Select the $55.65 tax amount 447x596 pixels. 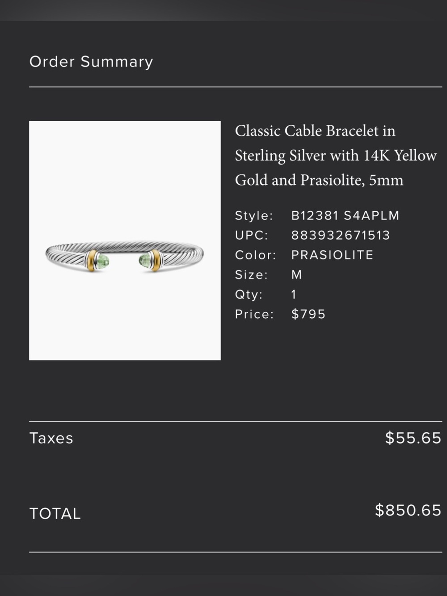tap(413, 438)
